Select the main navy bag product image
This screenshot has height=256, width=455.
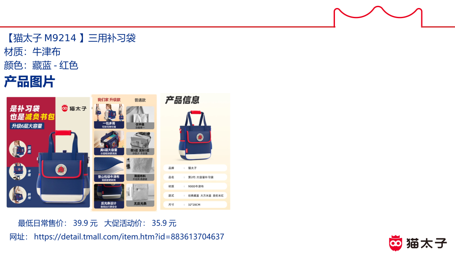pos(48,152)
